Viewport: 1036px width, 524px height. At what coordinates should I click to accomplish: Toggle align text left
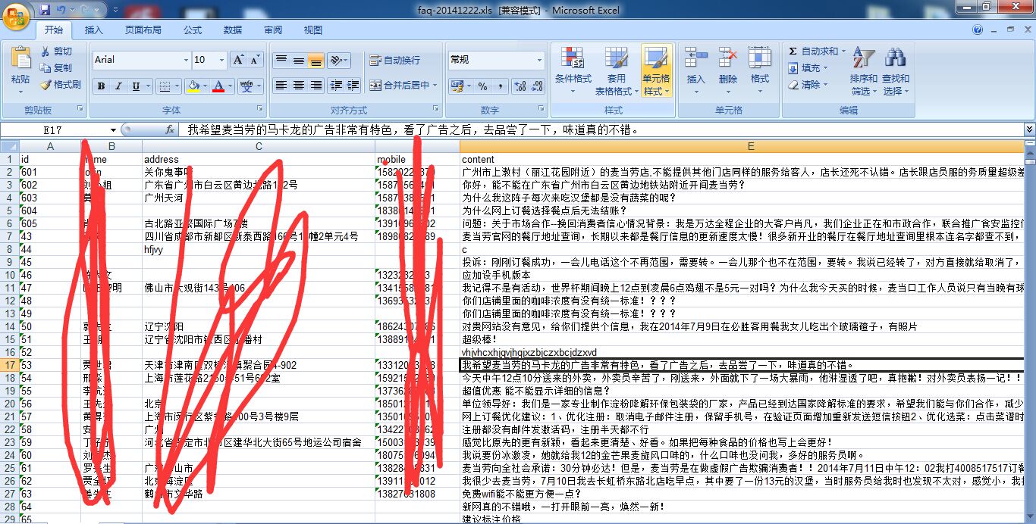(x=281, y=86)
